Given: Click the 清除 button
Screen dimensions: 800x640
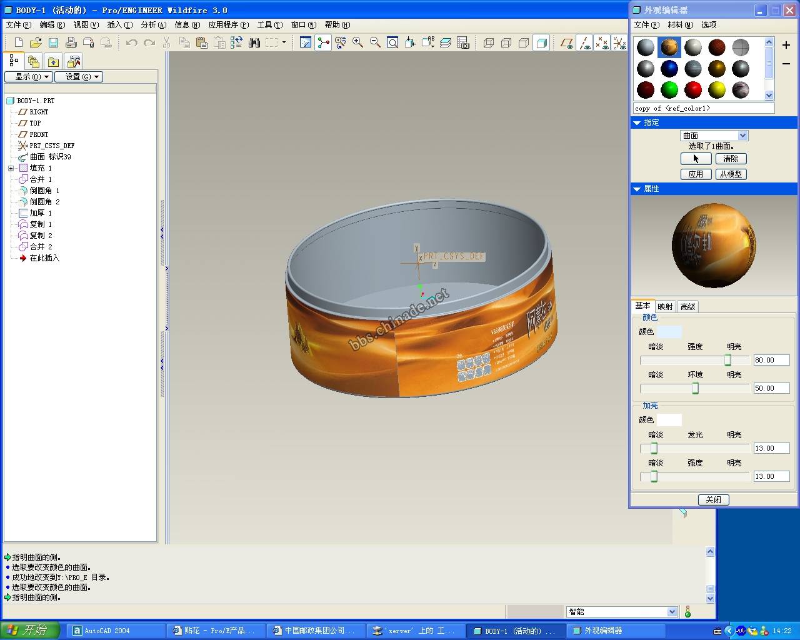Looking at the screenshot, I should [731, 159].
